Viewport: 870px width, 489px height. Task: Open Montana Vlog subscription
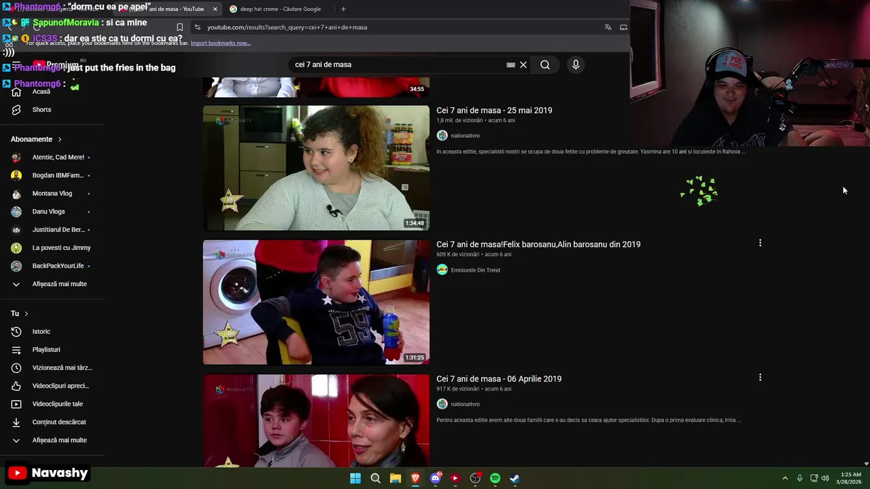pyautogui.click(x=52, y=194)
